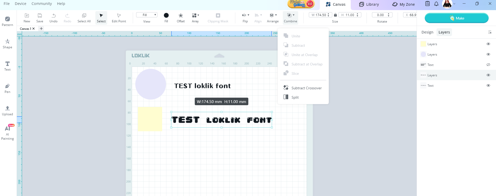Click the Rotate value input field

380,15
